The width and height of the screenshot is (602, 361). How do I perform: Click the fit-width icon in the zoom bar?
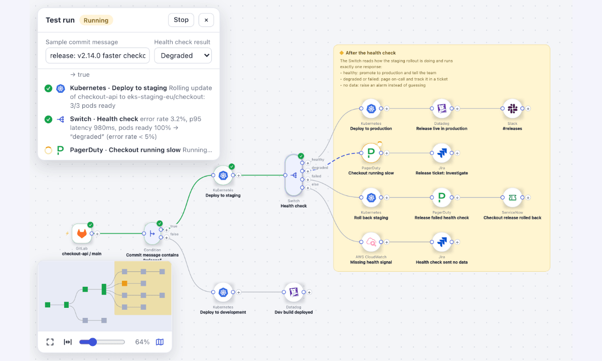[68, 342]
